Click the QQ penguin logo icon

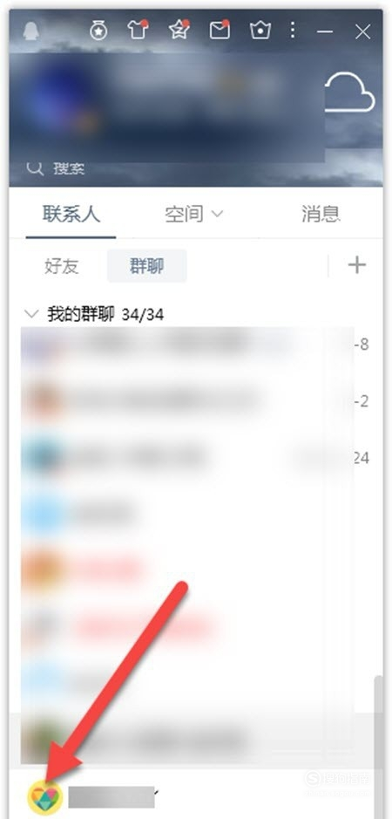coord(30,31)
